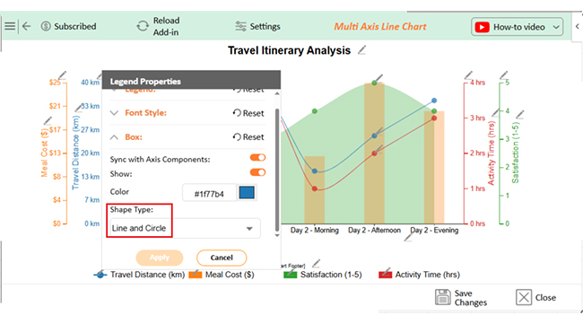Image resolution: width=583 pixels, height=324 pixels.
Task: Click the back arrow icon
Action: point(26,26)
